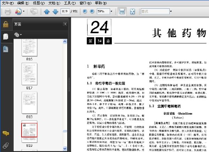Click the panel divider grip handle
The width and height of the screenshot is (209, 152).
(69, 84)
